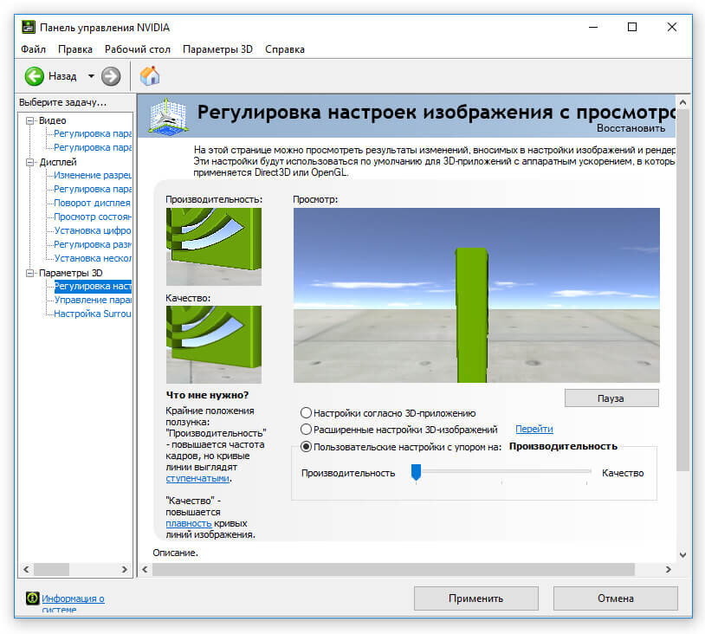Click the Отмена button
Screen dimensions: 705x634
(615, 598)
